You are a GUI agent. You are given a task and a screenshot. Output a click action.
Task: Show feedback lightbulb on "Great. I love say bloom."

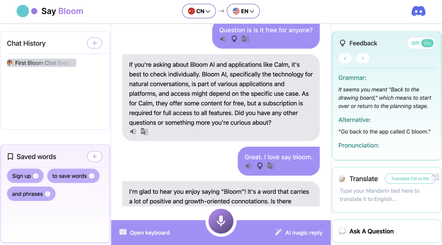click(259, 166)
